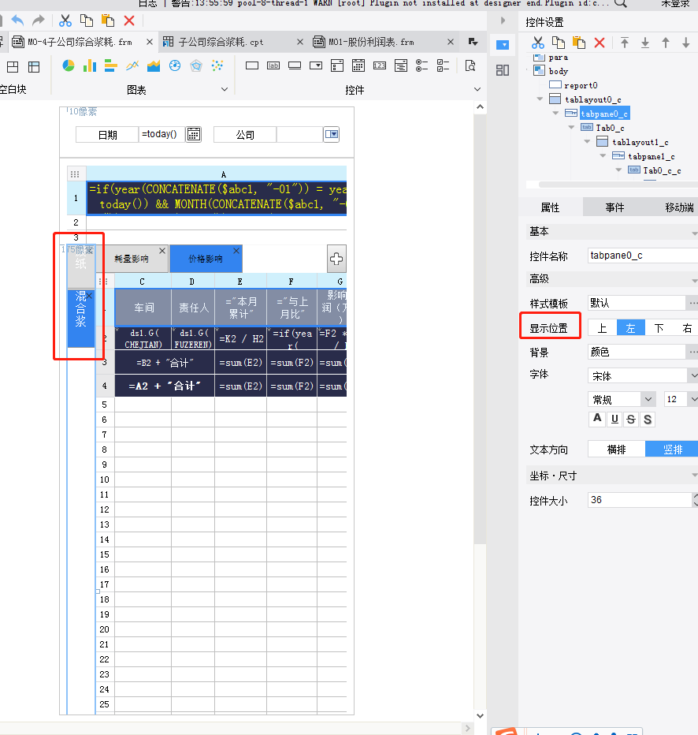Collapse the tablayout1_c tree node
Screen dimensions: 698x735
point(587,142)
